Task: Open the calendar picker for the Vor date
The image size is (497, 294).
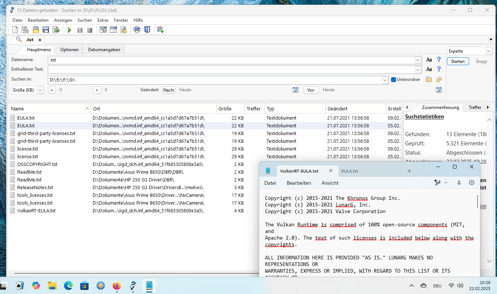Action: coord(439,90)
